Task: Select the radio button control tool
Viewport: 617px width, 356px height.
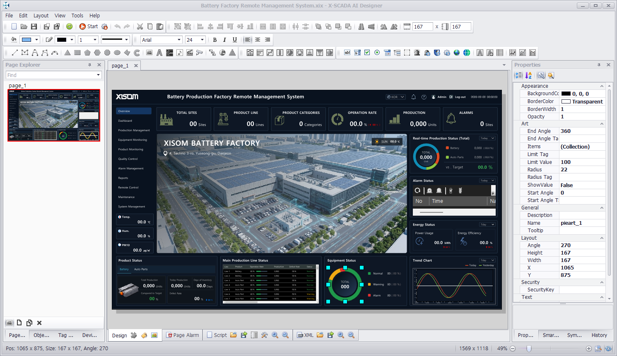Action: click(x=377, y=53)
